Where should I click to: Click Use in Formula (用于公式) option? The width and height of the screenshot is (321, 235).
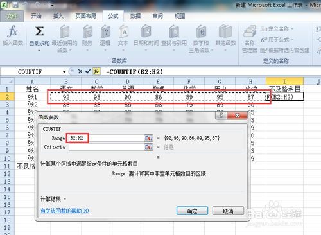tap(277, 40)
